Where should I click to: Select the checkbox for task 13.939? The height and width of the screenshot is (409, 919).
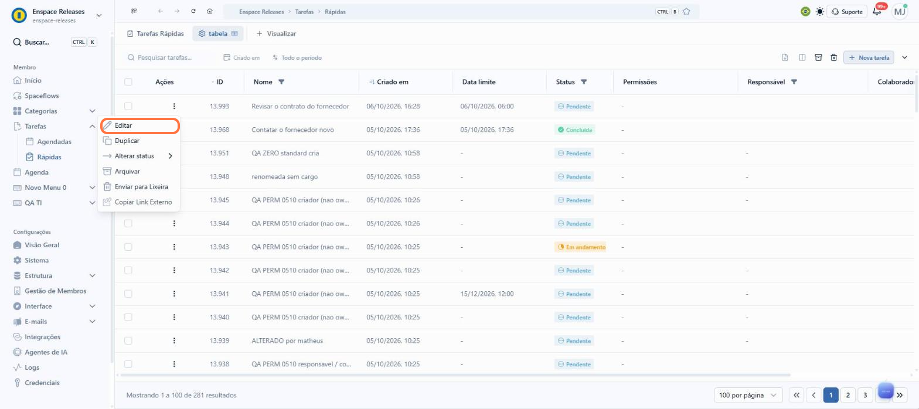click(x=128, y=340)
